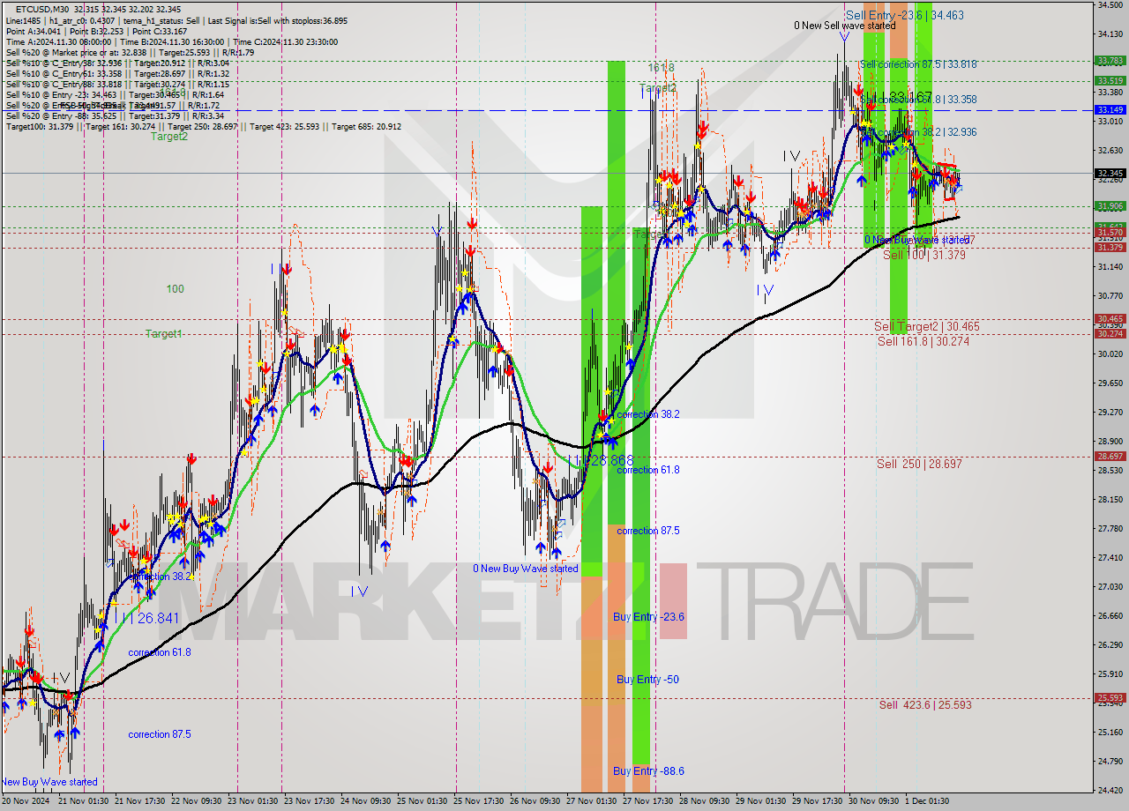Click the '24 Nov 09:30' time axis label
This screenshot has height=811, width=1129.
pos(366,801)
